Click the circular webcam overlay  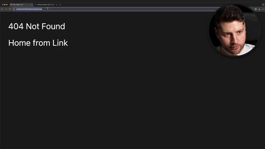(235, 31)
